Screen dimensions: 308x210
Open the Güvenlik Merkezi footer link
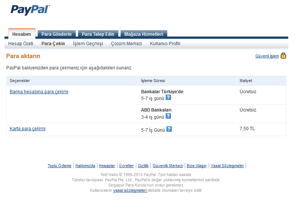pos(168,166)
